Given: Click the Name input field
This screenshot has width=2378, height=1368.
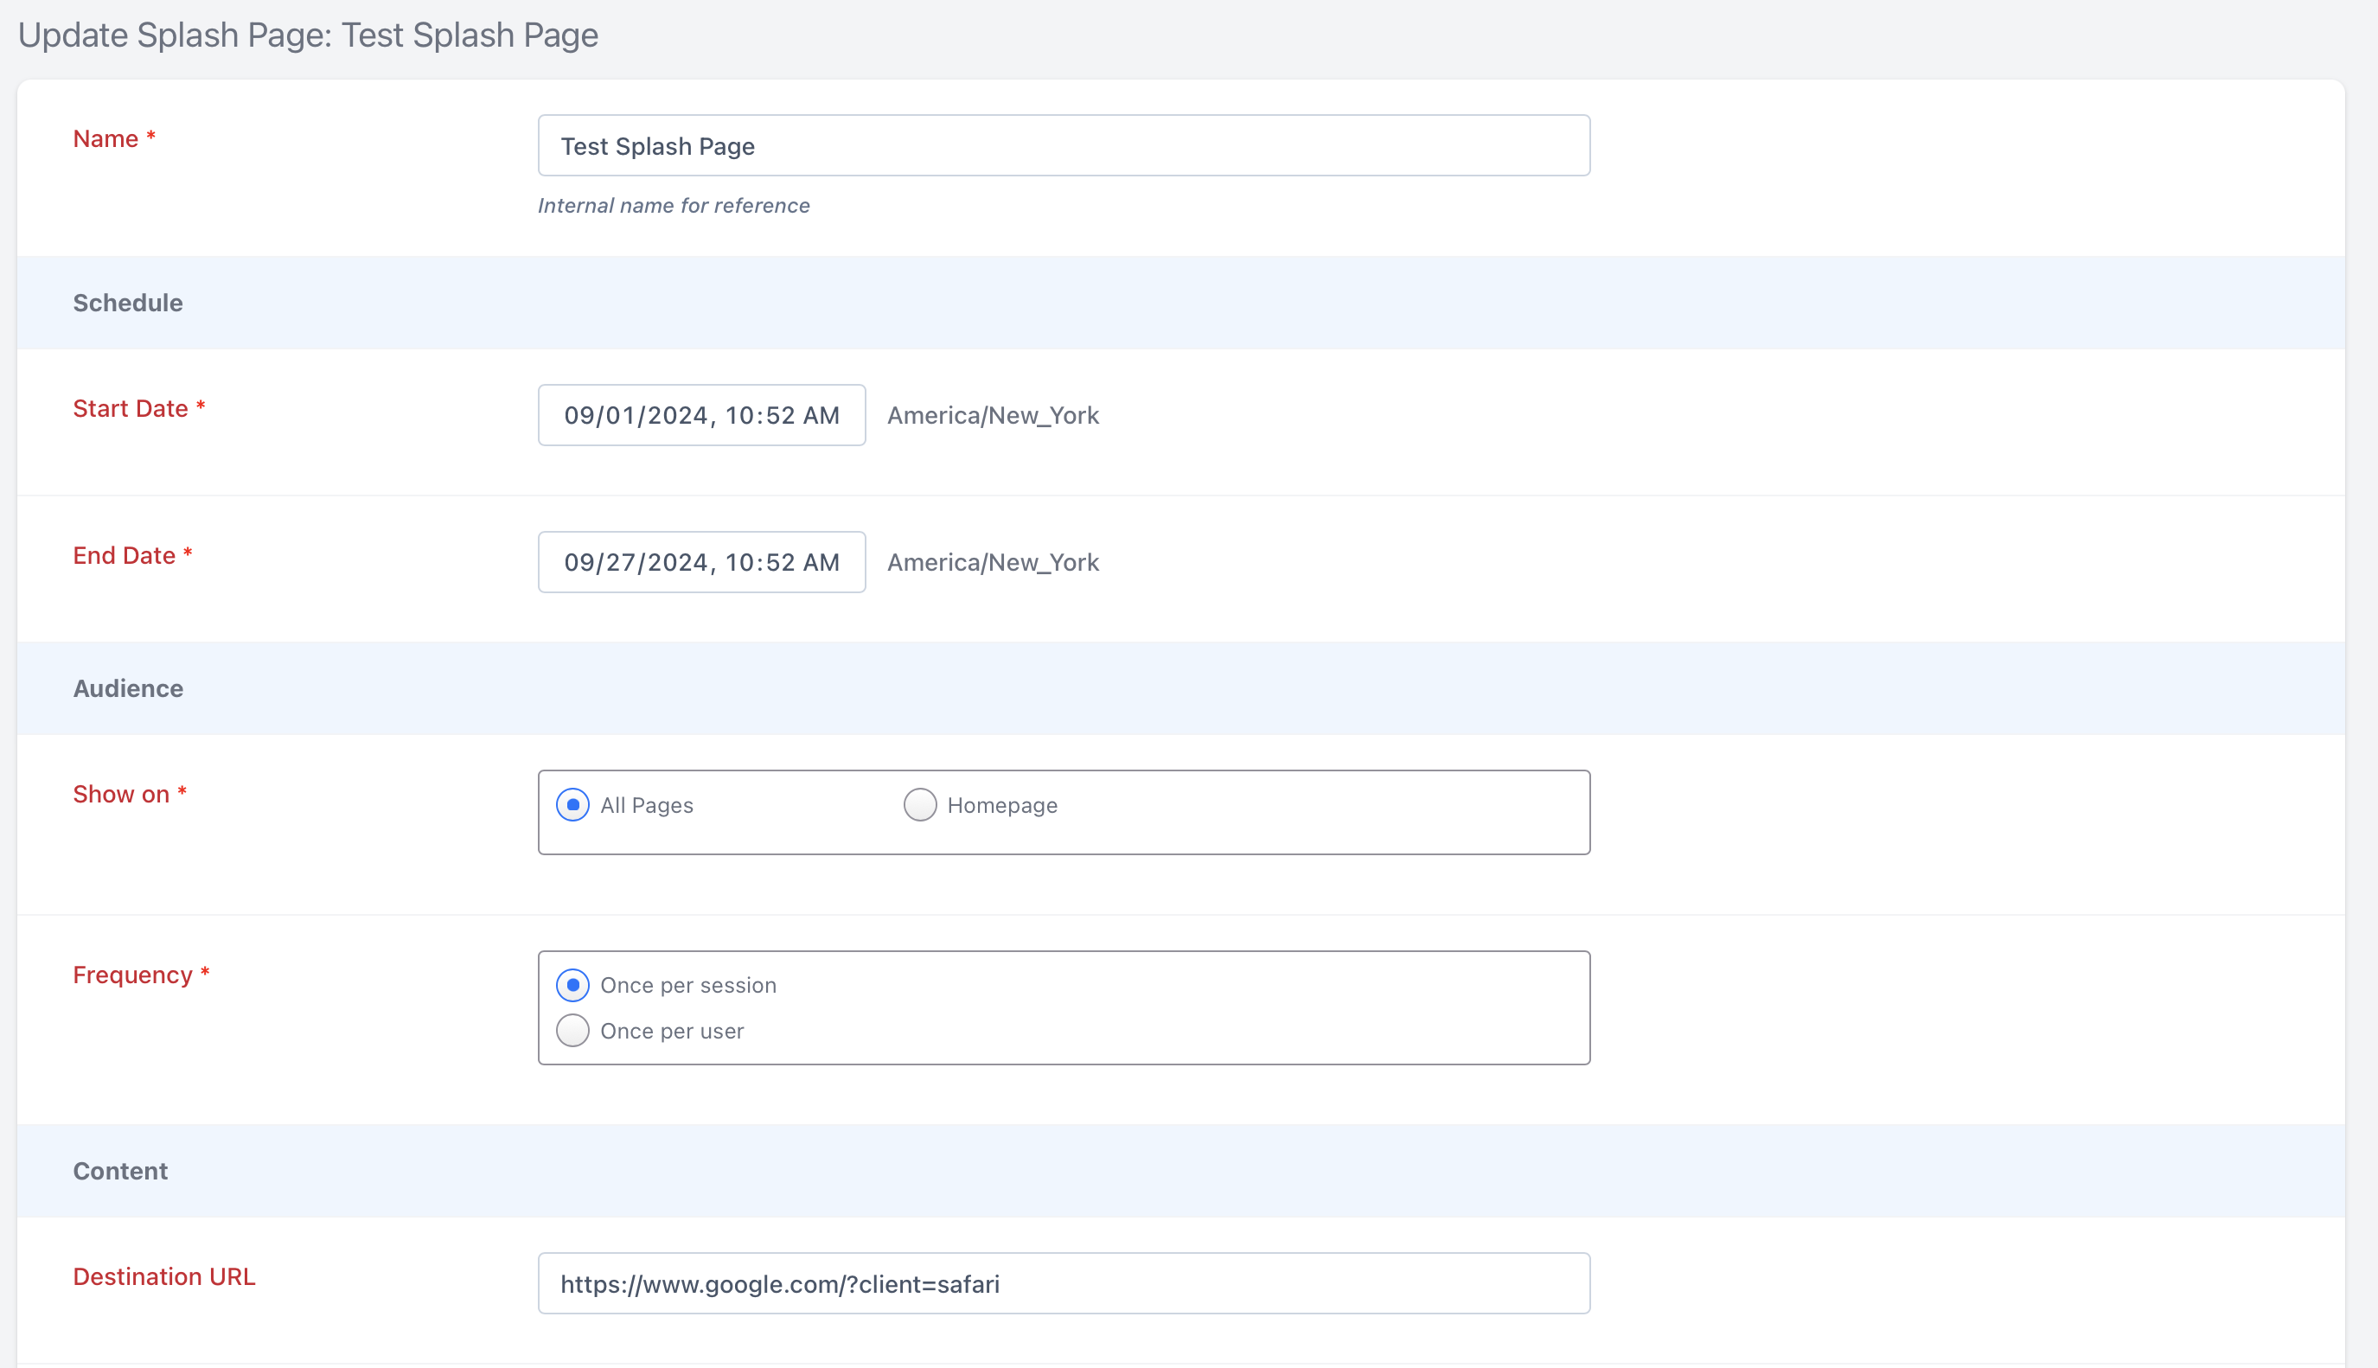Looking at the screenshot, I should pos(1064,145).
